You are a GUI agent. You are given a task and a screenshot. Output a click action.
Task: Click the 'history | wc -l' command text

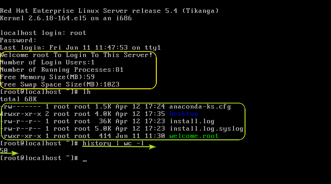click(113, 143)
